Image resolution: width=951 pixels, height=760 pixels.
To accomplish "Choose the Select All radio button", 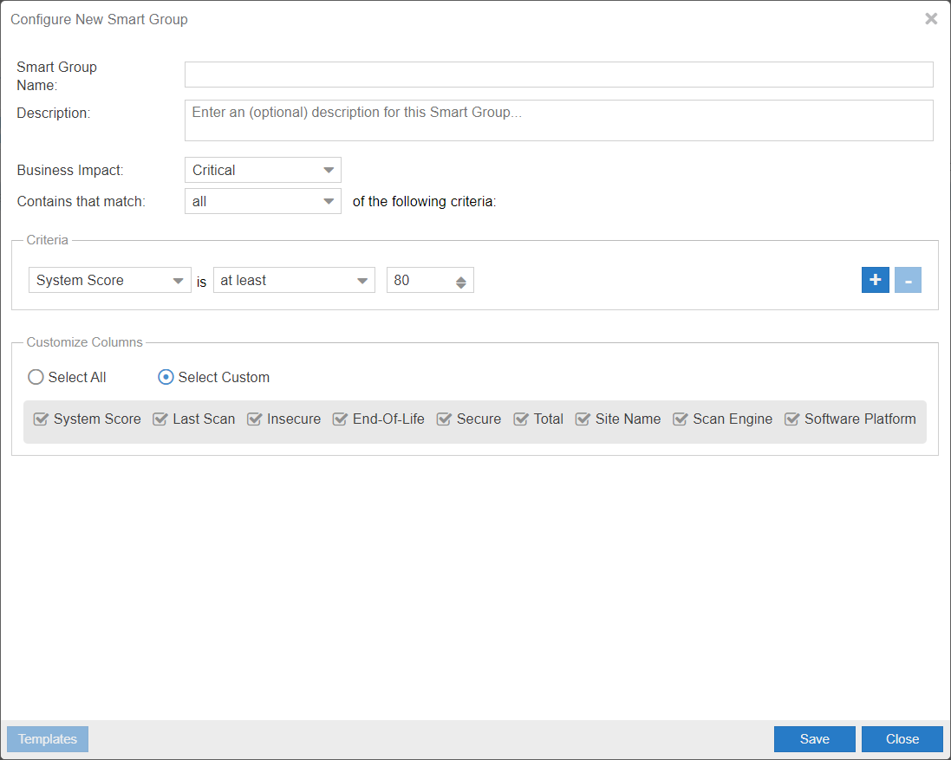I will [x=36, y=377].
